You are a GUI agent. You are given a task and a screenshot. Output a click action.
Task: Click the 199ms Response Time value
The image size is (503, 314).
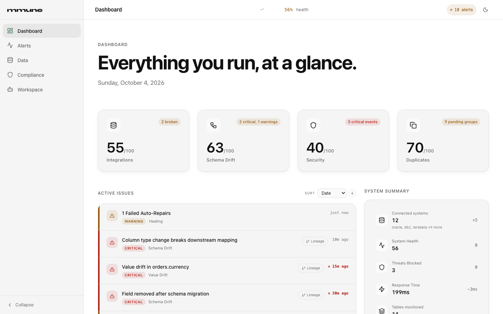click(x=401, y=292)
